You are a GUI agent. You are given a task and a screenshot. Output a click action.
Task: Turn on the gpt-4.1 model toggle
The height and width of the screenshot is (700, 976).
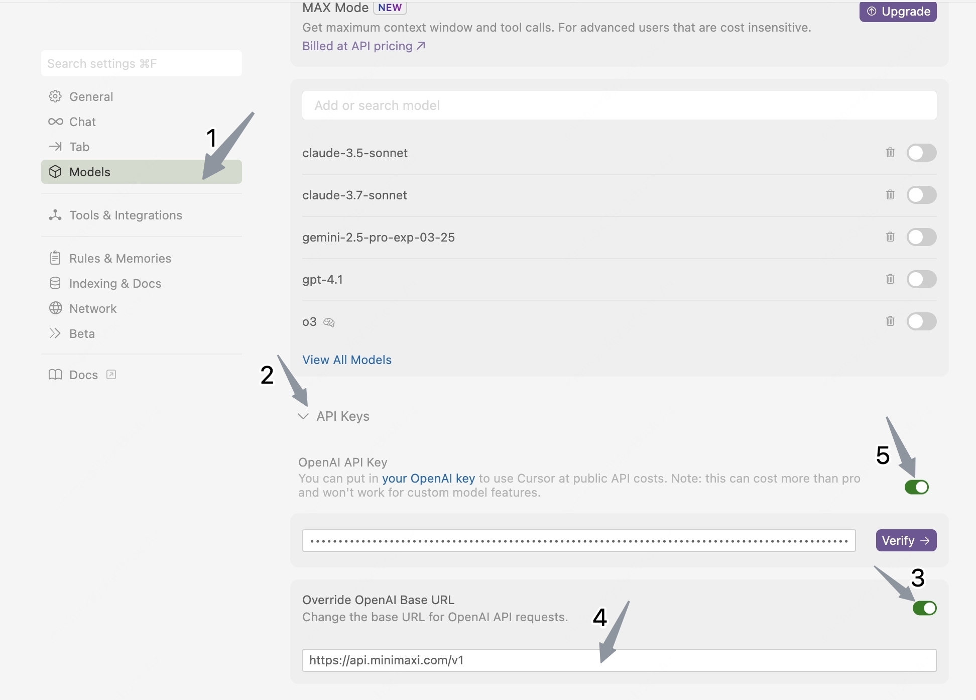tap(921, 279)
